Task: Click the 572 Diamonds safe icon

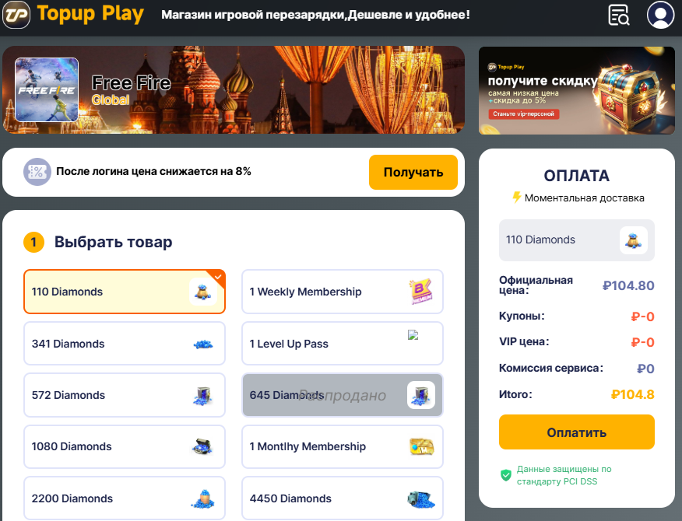Action: 202,396
